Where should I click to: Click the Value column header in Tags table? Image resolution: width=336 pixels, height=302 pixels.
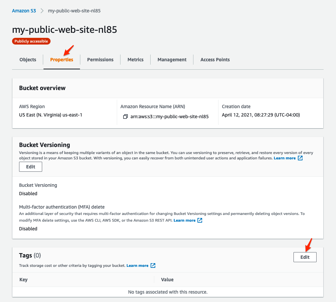[167, 280]
